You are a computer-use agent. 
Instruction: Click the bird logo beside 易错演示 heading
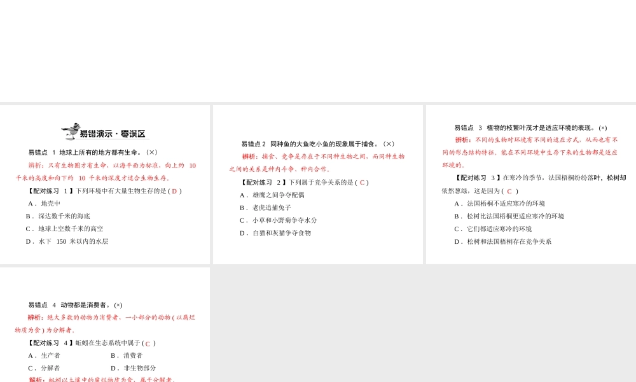click(71, 131)
